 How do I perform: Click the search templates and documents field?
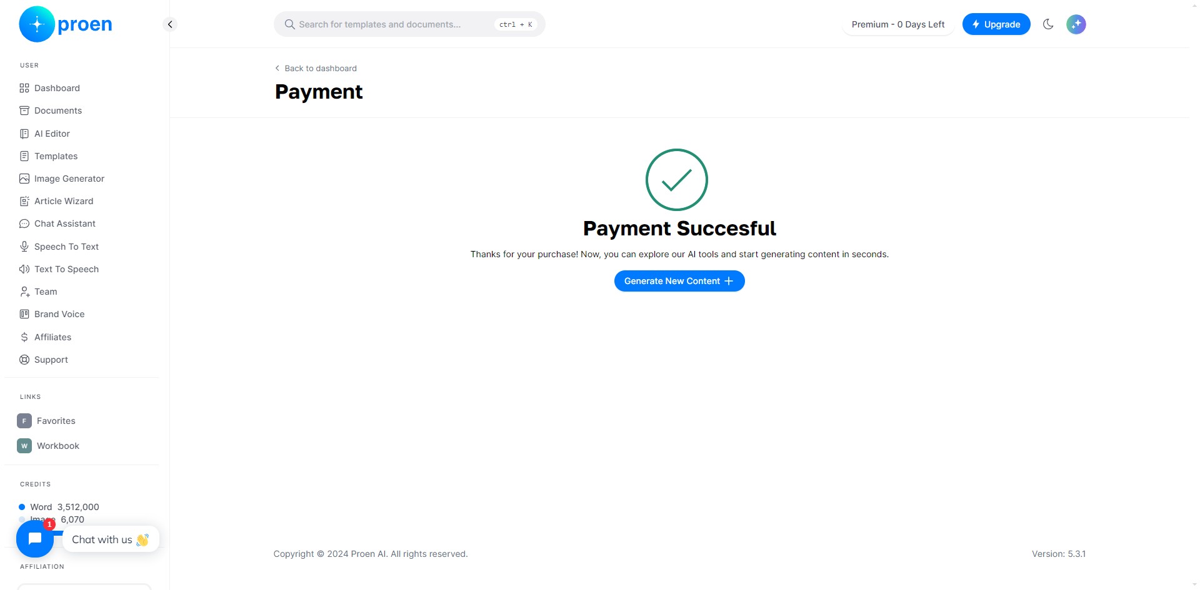409,24
